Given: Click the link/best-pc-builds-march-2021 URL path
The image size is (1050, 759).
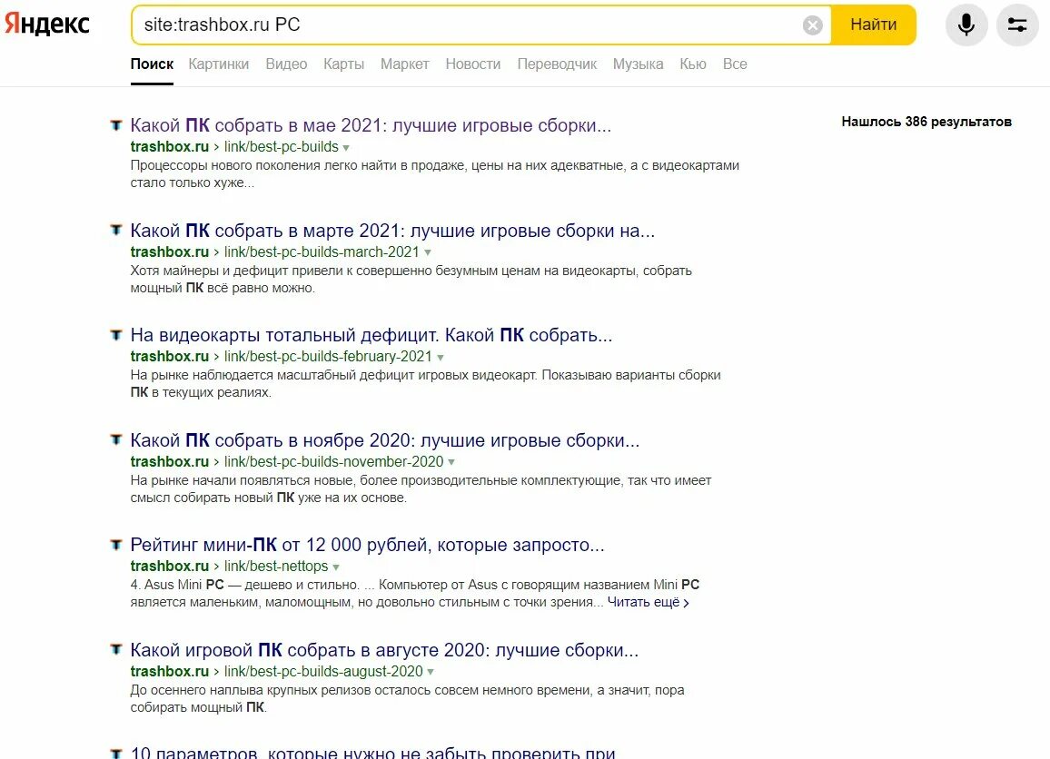Looking at the screenshot, I should [322, 251].
